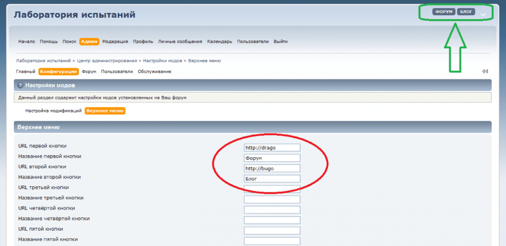
Task: Open Личные сообщения
Action: click(180, 41)
